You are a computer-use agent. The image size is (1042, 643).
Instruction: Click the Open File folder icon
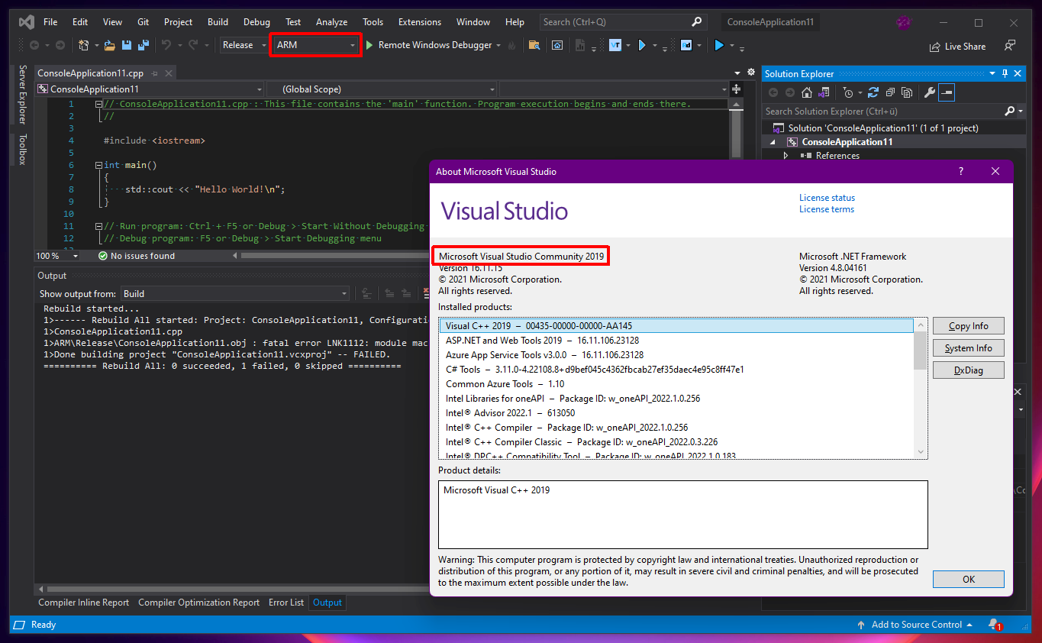[x=110, y=45]
